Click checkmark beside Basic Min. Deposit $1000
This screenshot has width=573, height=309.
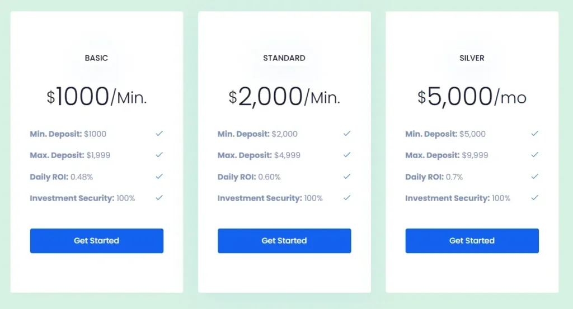[159, 134]
